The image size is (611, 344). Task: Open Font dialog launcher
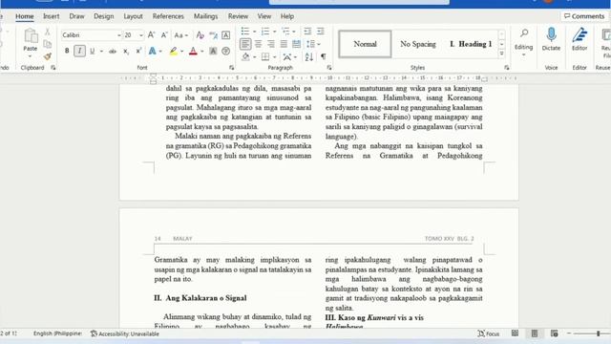click(231, 68)
